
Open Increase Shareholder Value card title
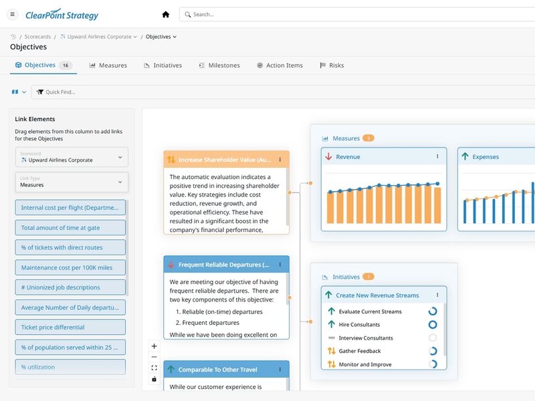pos(225,160)
